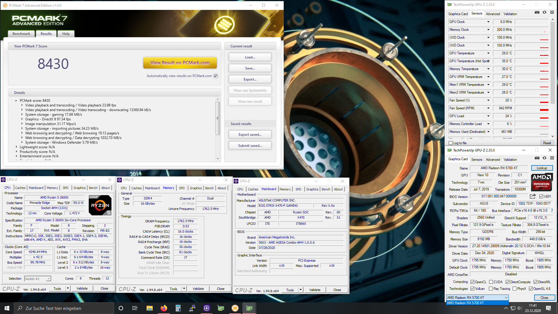Open the Bench tab in CPU-Z Mainboard window

click(326, 189)
